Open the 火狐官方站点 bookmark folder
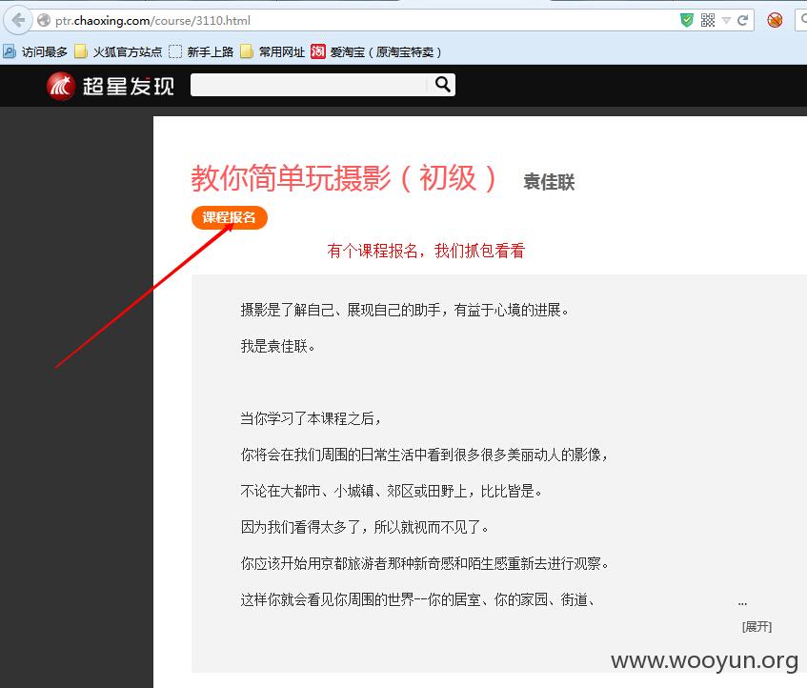 (118, 52)
